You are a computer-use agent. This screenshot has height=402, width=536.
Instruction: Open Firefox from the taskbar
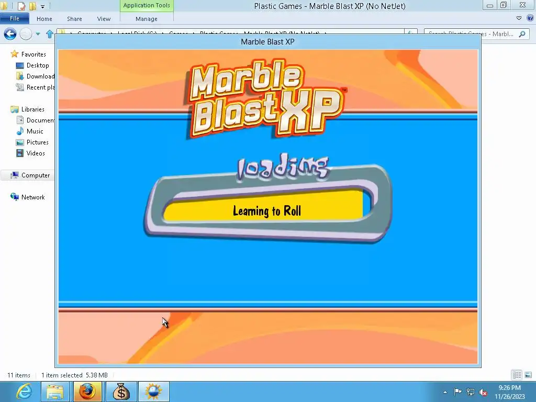point(87,392)
